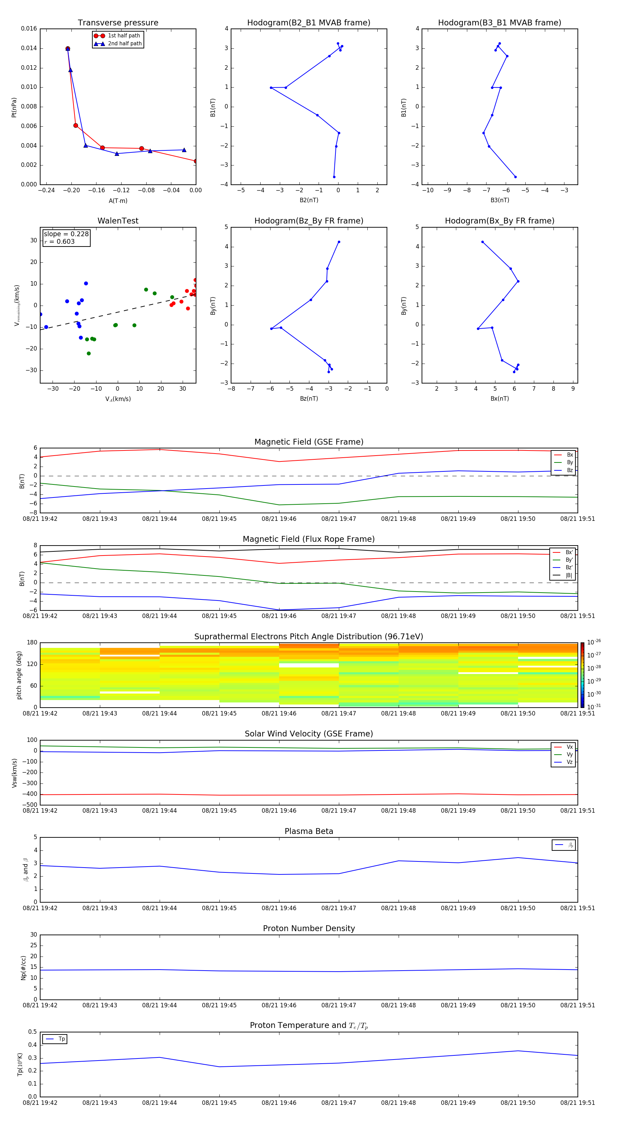Click the topmost red point in Transverse pressure
This screenshot has height=1133, width=618.
[x=67, y=48]
